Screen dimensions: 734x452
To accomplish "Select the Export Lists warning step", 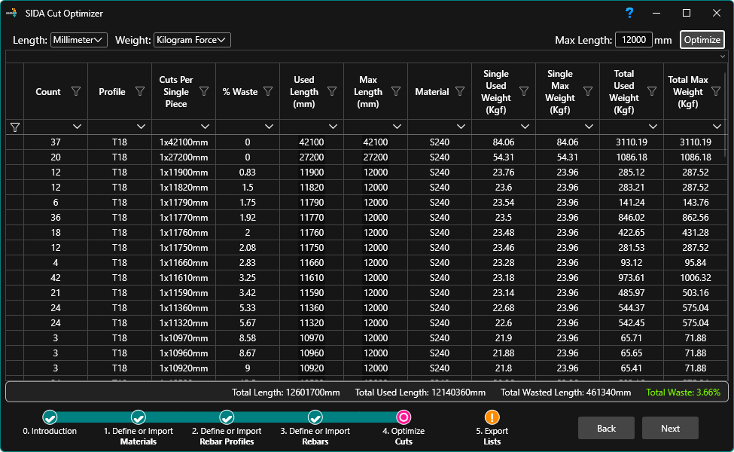I will [x=492, y=417].
